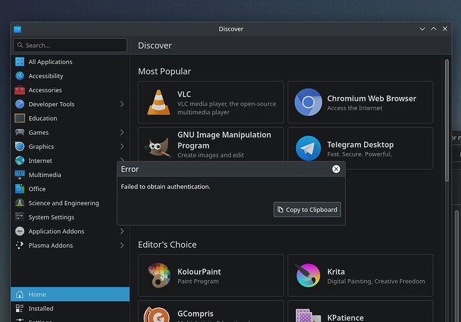Click the VLC traffic cone icon
The width and height of the screenshot is (461, 322).
(158, 102)
